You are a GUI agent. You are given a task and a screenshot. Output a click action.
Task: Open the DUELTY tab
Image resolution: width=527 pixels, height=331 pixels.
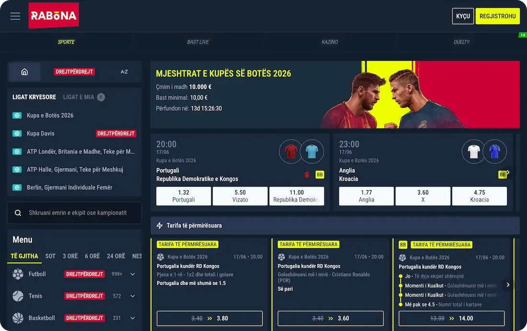461,42
